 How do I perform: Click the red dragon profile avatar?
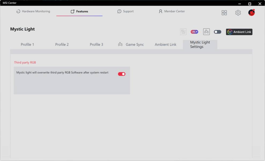click(x=251, y=13)
